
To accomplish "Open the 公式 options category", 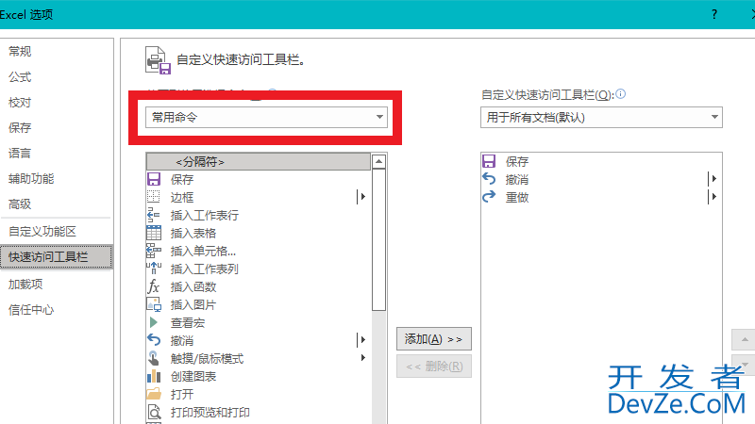I will click(20, 76).
